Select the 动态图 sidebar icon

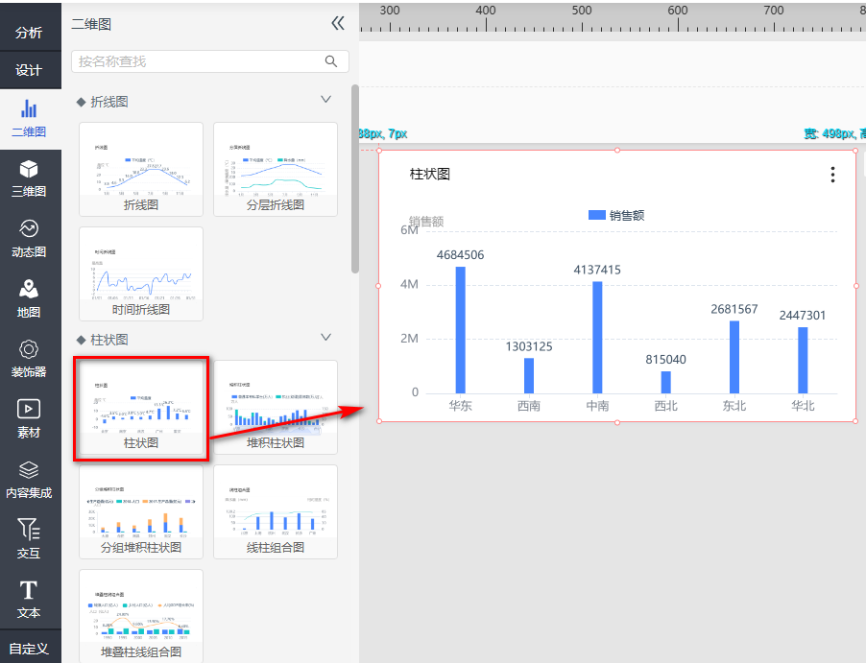coord(29,239)
